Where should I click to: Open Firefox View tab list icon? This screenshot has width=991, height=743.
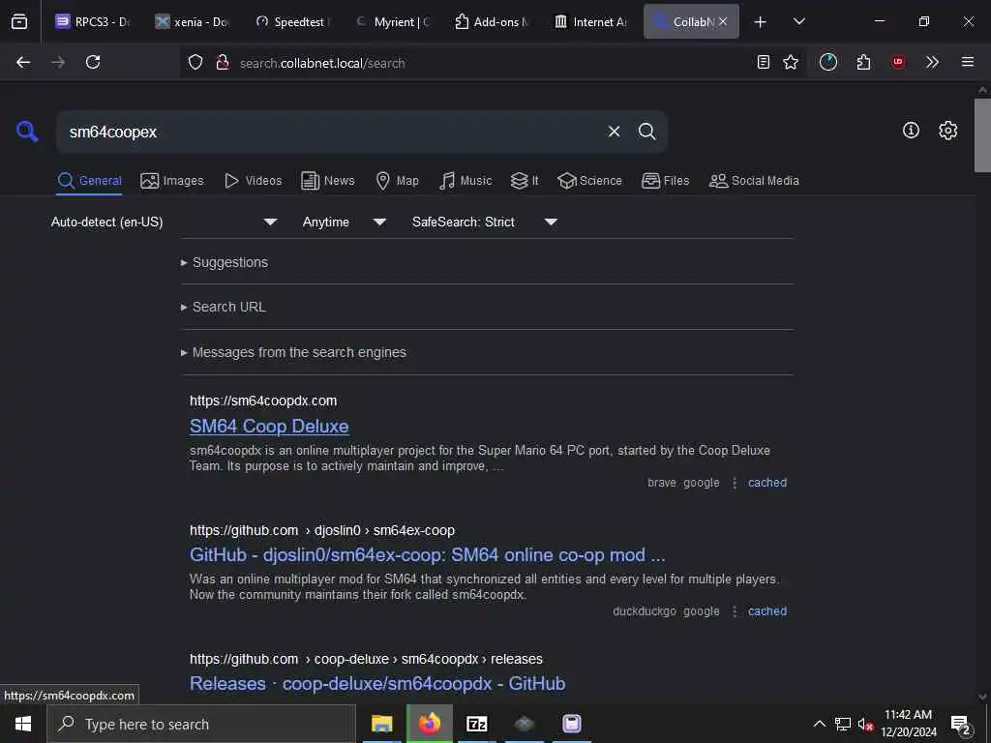click(x=19, y=21)
